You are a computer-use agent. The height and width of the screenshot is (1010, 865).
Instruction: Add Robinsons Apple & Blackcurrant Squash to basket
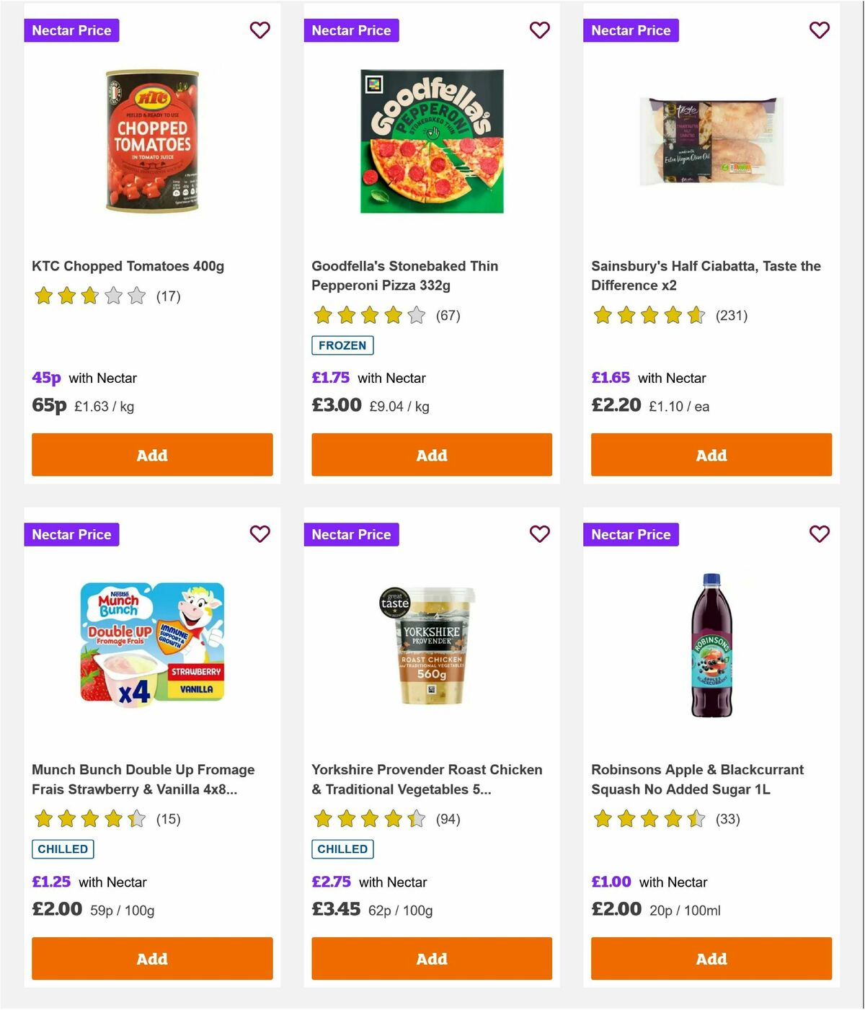[711, 959]
